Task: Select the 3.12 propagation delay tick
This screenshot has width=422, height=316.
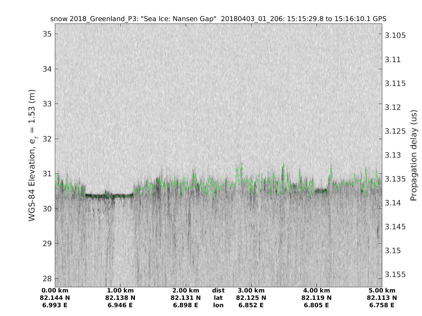Action: pos(394,107)
